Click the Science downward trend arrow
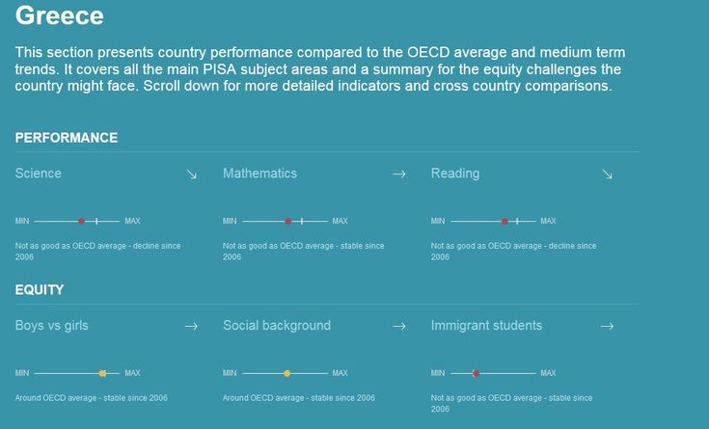The width and height of the screenshot is (709, 429). 192,174
